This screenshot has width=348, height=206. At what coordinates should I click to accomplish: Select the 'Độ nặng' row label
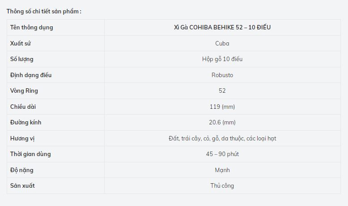coord(22,170)
